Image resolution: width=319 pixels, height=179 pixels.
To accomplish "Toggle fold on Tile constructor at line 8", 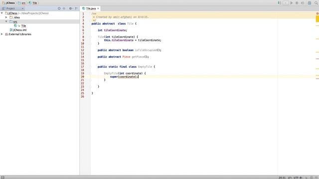I will 90,37.
